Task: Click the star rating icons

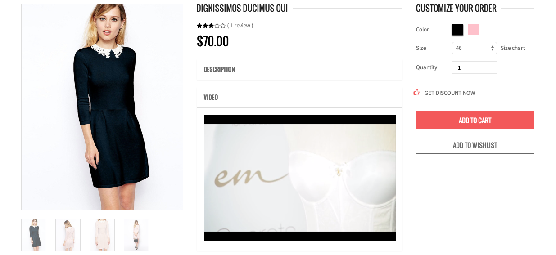Action: tap(211, 26)
